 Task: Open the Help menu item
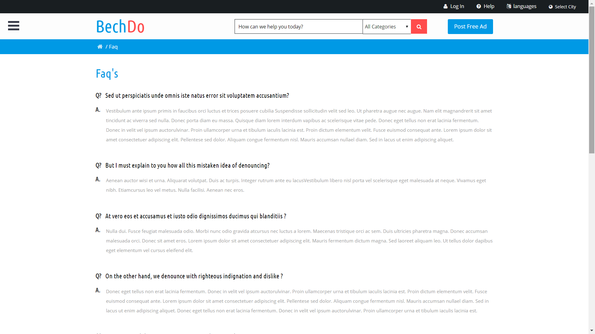[489, 6]
